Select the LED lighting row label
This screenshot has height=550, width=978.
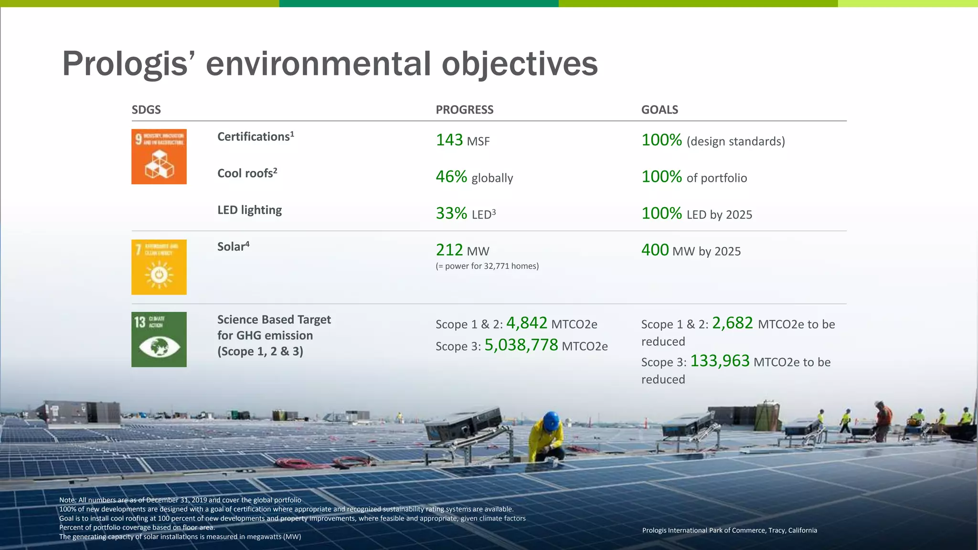249,210
